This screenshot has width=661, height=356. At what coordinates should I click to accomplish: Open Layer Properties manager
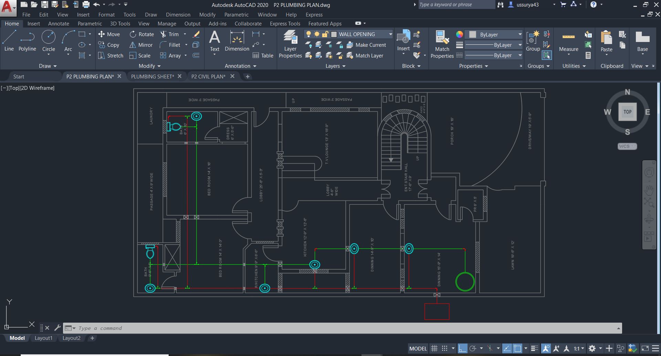click(290, 44)
